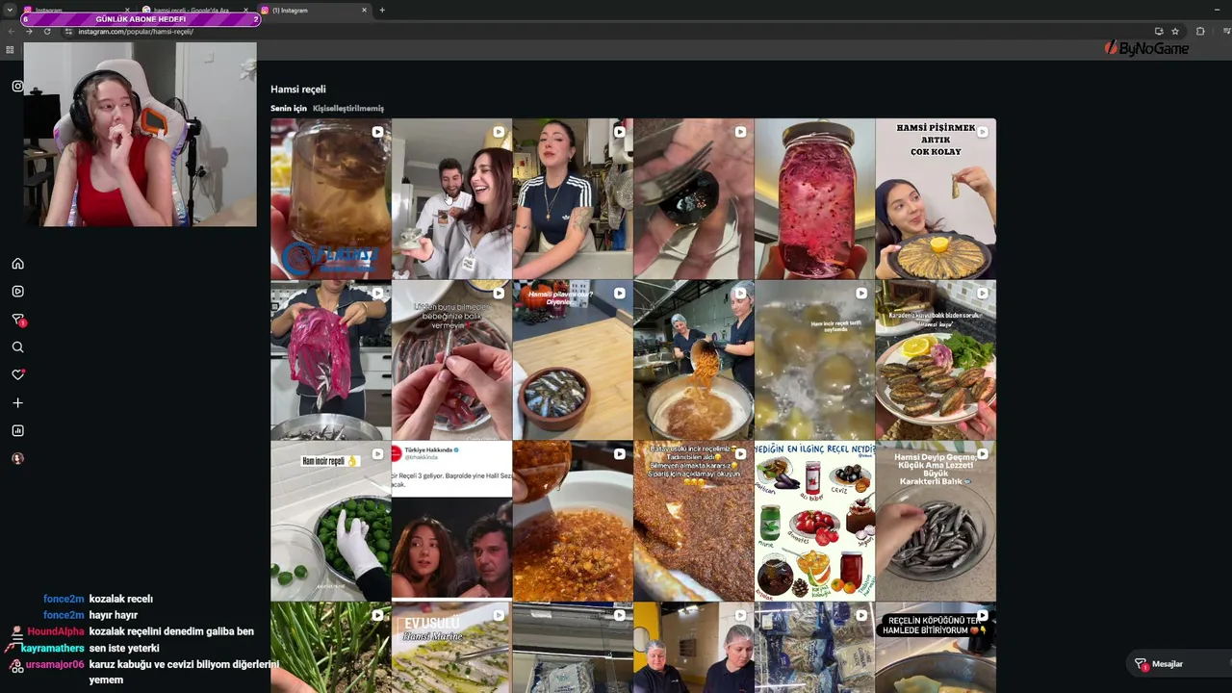Open the 'Ev Usulü Hamsi Marine' reel
Image resolution: width=1232 pixels, height=693 pixels.
pyautogui.click(x=451, y=648)
